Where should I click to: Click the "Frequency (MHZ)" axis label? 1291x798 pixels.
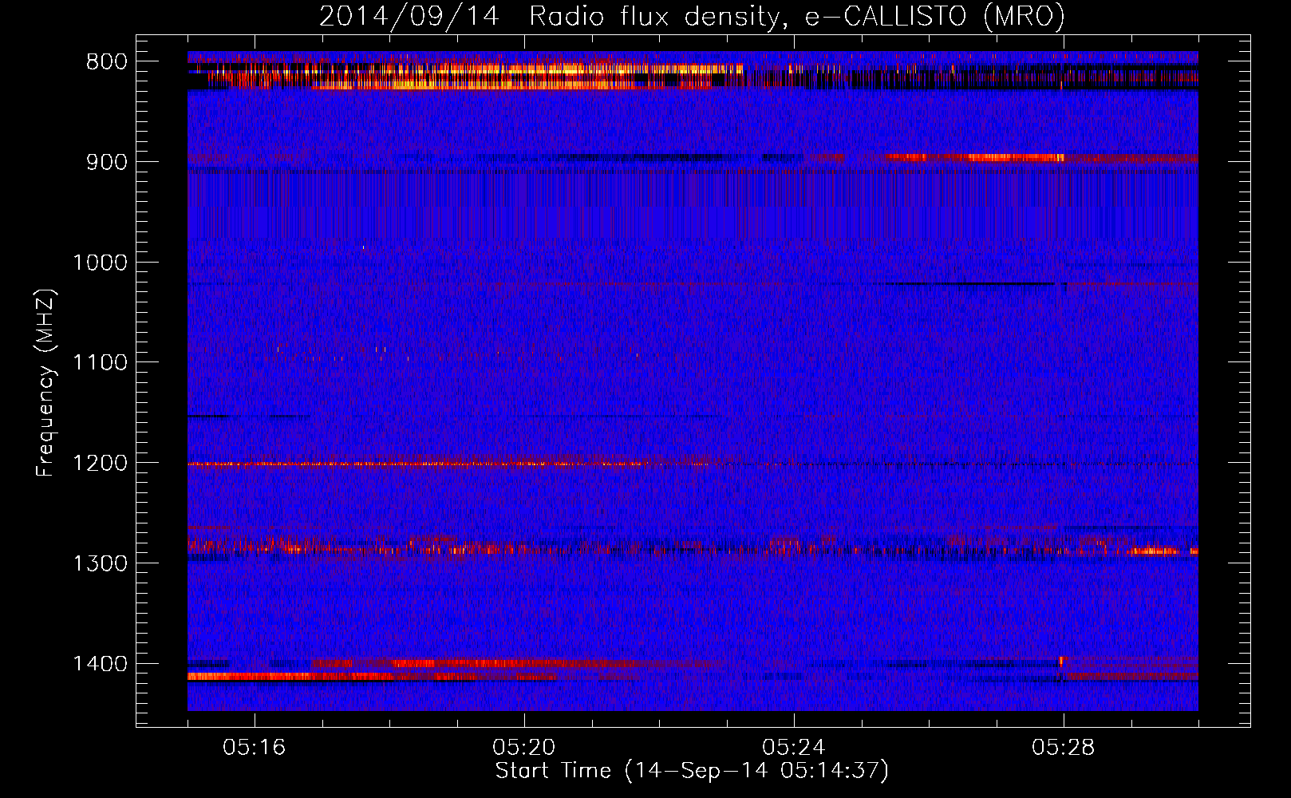coord(45,383)
